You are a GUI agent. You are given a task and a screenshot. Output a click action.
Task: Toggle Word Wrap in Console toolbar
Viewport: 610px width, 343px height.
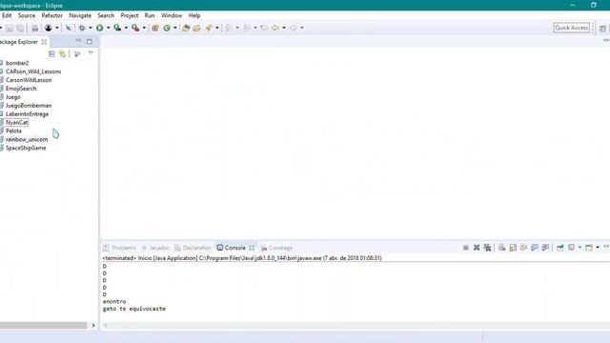point(523,248)
